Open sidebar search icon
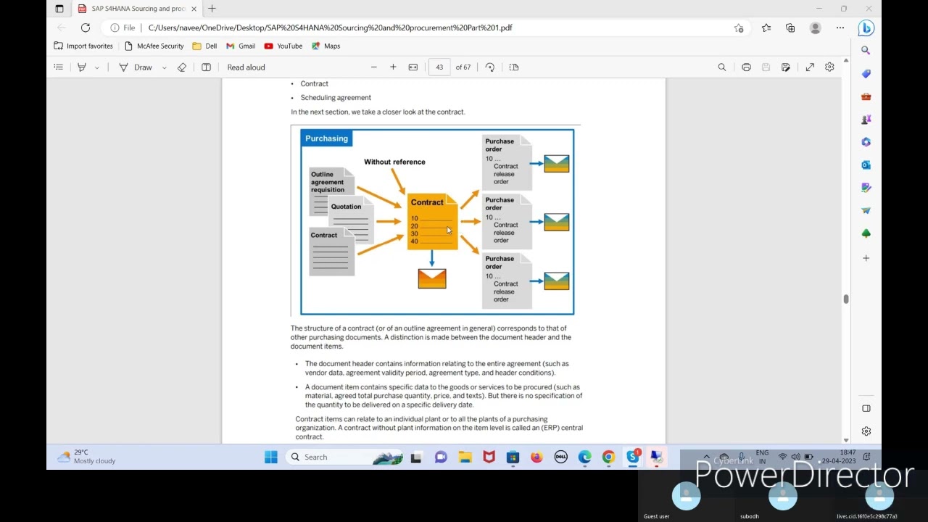This screenshot has width=928, height=522. (866, 51)
